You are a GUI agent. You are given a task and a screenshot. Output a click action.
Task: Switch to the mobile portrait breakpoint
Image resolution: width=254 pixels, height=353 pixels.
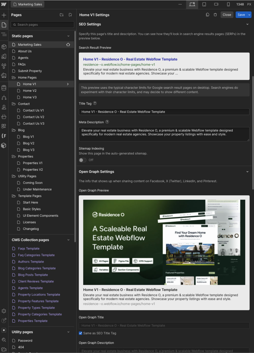click(x=228, y=4)
